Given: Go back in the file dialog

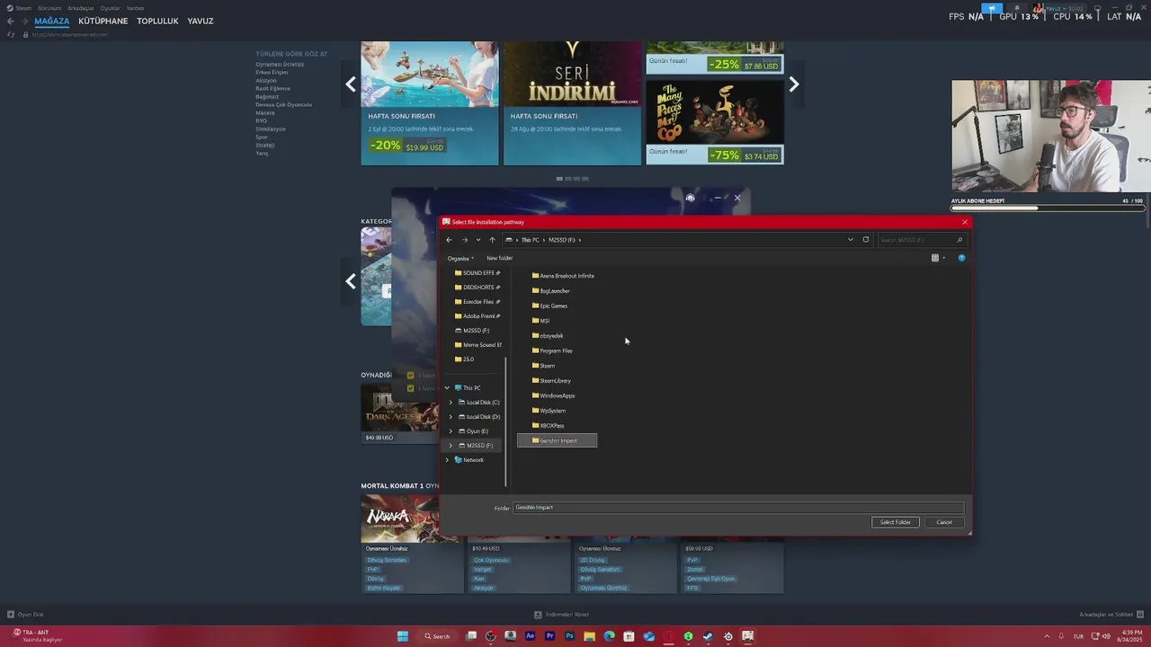Looking at the screenshot, I should 449,240.
